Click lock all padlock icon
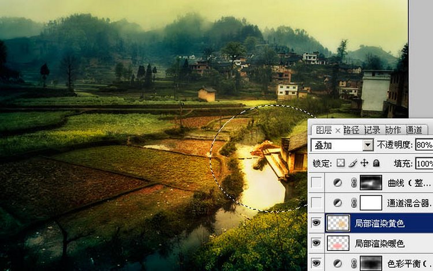The width and height of the screenshot is (433, 271). (376, 164)
